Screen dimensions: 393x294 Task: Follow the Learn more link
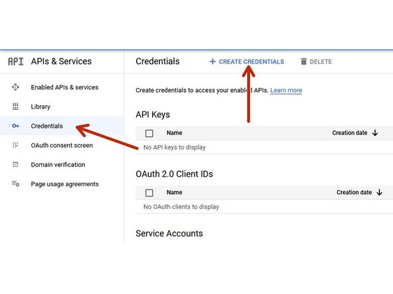(x=286, y=90)
